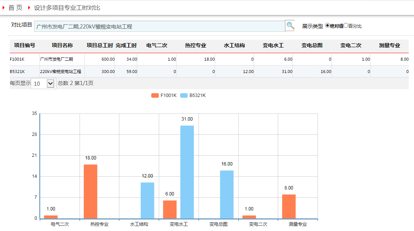Screen dimensions: 414x231
Task: Toggle B5321K blue legend swatch
Action: [184, 95]
